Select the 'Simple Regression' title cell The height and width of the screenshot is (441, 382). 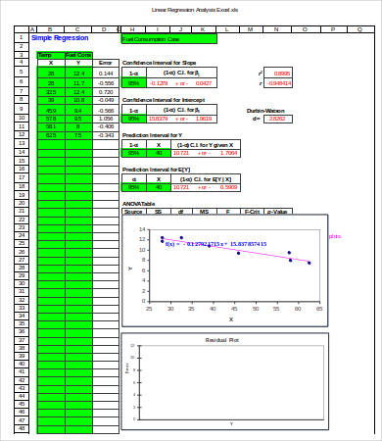click(60, 38)
